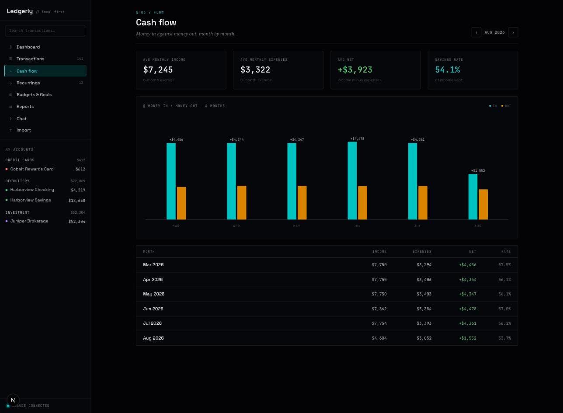The image size is (563, 413).
Task: Click the Claude connected status dot
Action: coord(8,406)
